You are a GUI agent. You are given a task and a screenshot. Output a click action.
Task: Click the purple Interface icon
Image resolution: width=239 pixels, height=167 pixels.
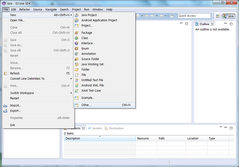76,43
